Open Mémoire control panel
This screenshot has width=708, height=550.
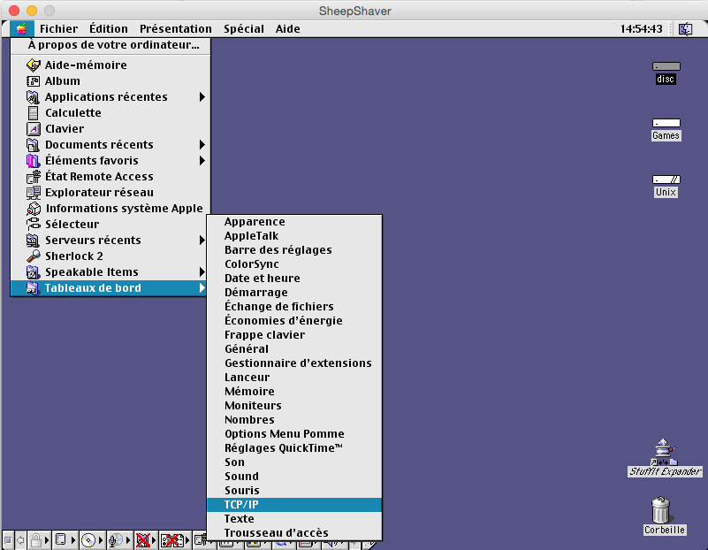(x=294, y=392)
